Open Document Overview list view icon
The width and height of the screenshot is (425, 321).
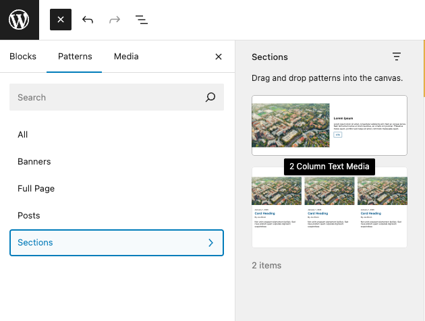tap(142, 20)
